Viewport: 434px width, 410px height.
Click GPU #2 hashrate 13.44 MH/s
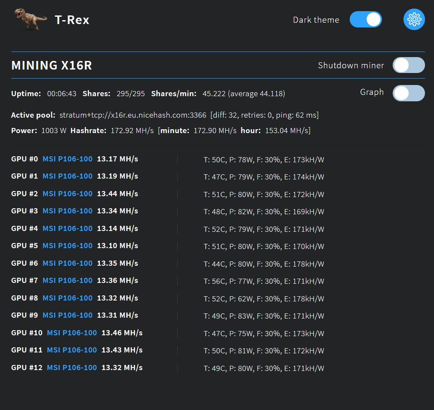(x=117, y=194)
